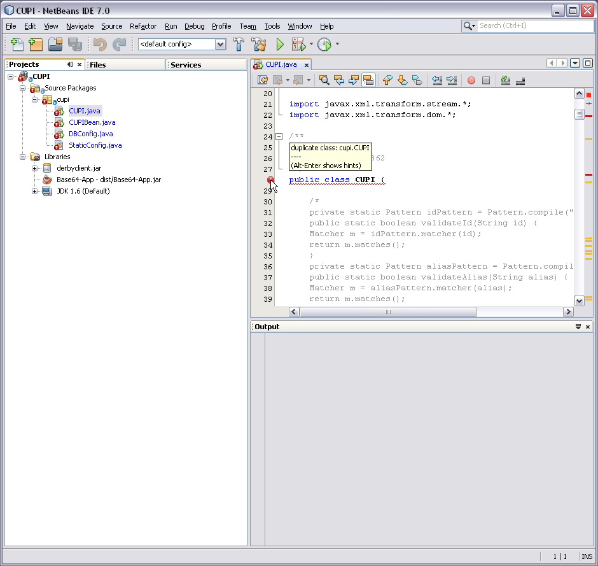
Task: Click Next Bookmark icon
Action: click(x=402, y=80)
